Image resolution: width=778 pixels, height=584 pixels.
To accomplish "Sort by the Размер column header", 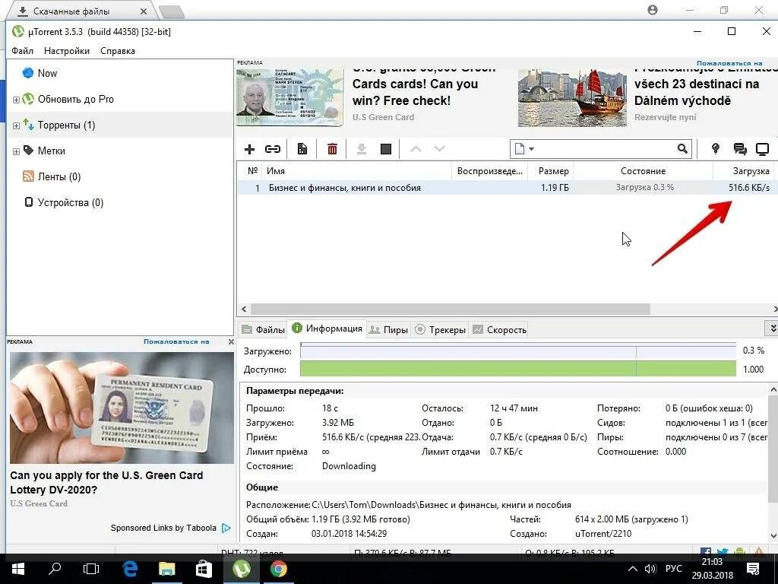I will [x=550, y=171].
